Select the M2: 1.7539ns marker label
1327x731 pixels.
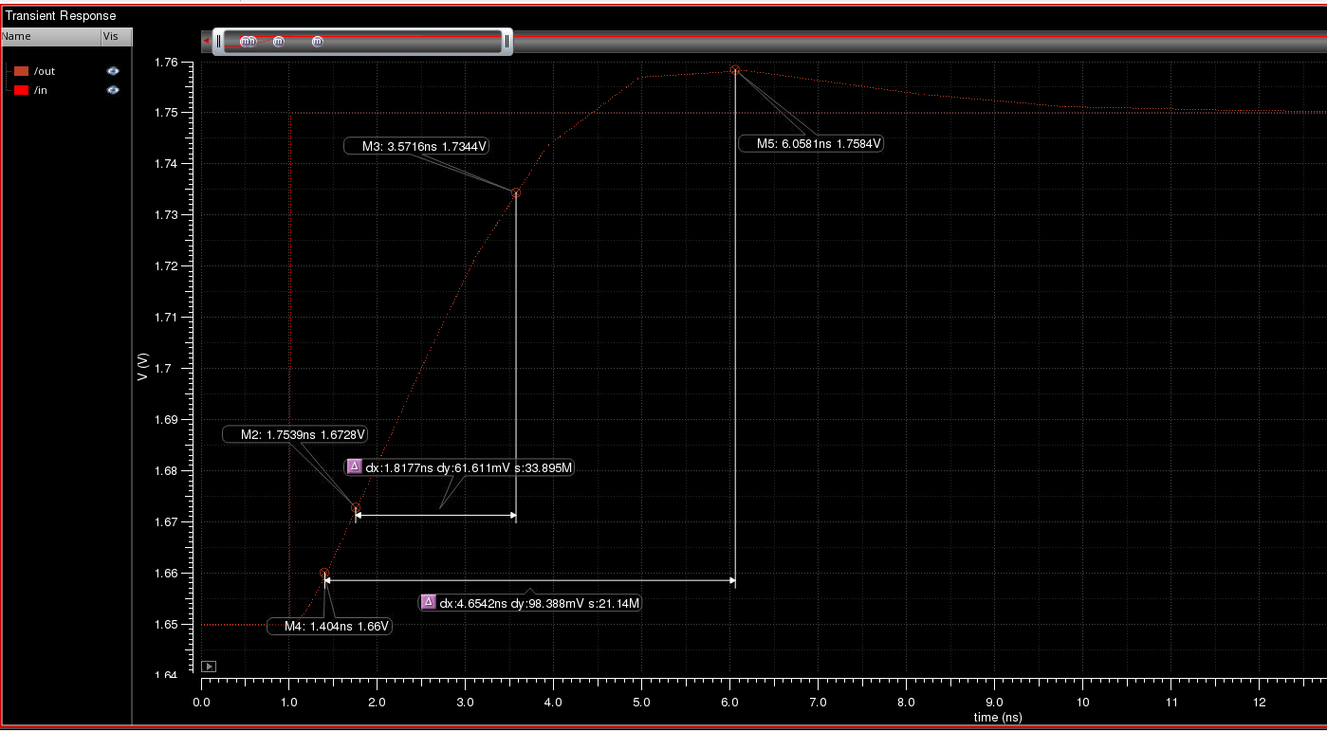[x=296, y=434]
